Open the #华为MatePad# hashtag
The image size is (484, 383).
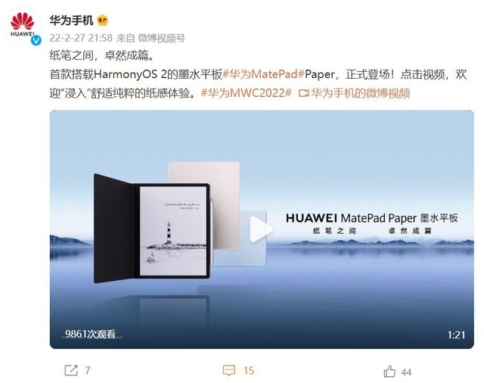click(x=264, y=74)
